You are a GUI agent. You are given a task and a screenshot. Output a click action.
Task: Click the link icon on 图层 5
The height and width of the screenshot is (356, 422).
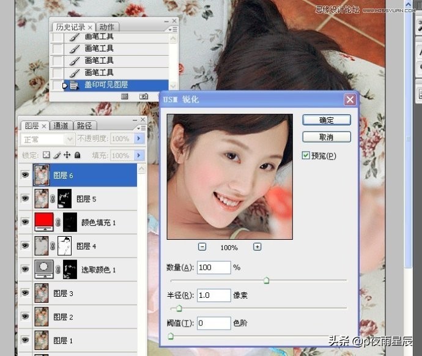click(x=53, y=199)
